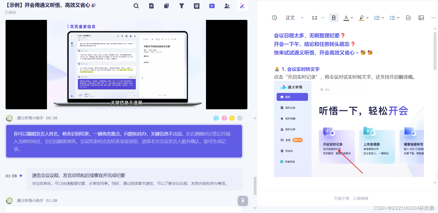Toggle bold formatting in notes
This screenshot has width=438, height=213.
click(334, 18)
